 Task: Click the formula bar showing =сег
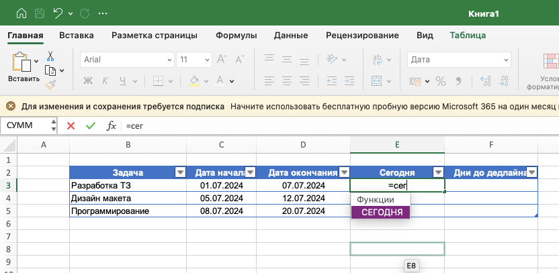pos(341,125)
